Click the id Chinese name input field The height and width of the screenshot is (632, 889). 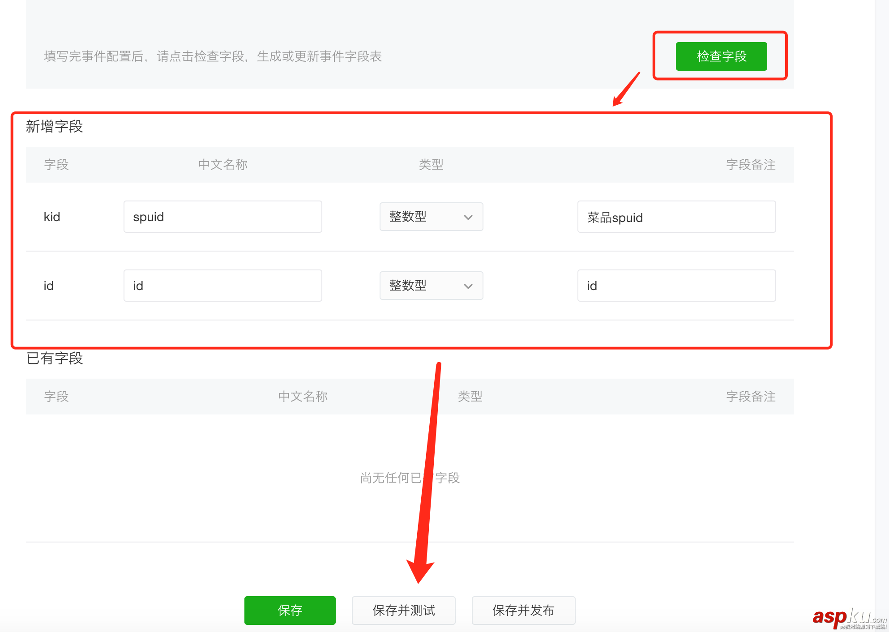[x=222, y=286]
